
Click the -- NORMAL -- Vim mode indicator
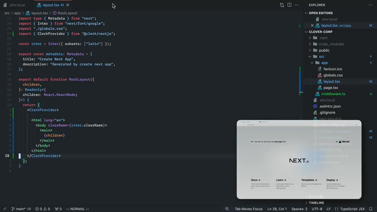click(x=78, y=209)
